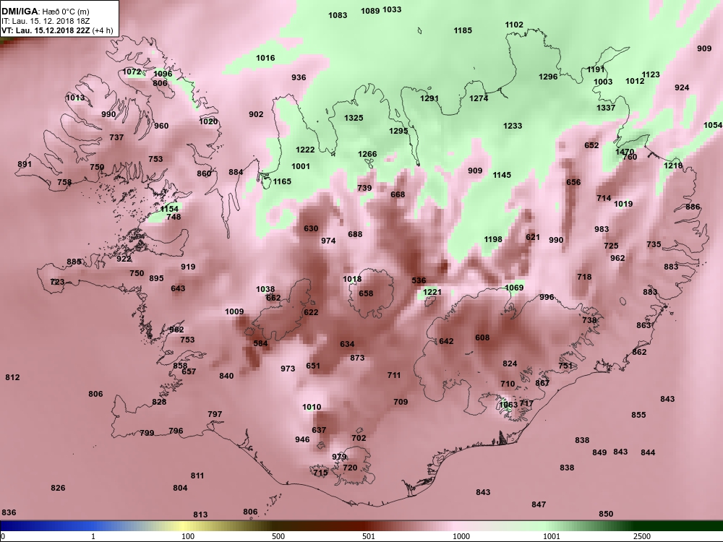The image size is (723, 542).
Task: Click the '2500' label on the color scale
Action: (x=642, y=536)
